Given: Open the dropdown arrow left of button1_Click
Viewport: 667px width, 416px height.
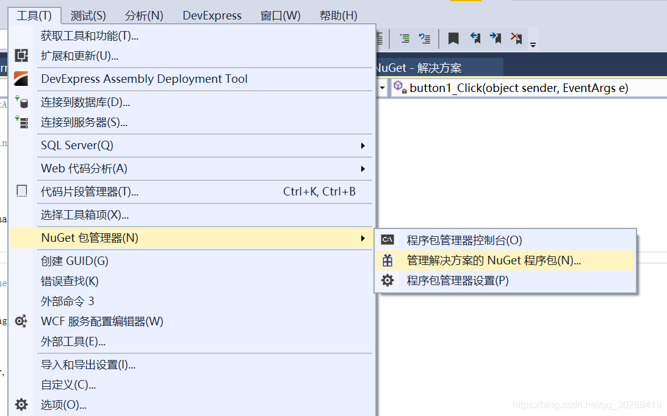Looking at the screenshot, I should click(382, 88).
